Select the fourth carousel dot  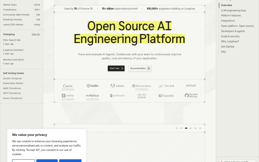[x=191, y=128]
